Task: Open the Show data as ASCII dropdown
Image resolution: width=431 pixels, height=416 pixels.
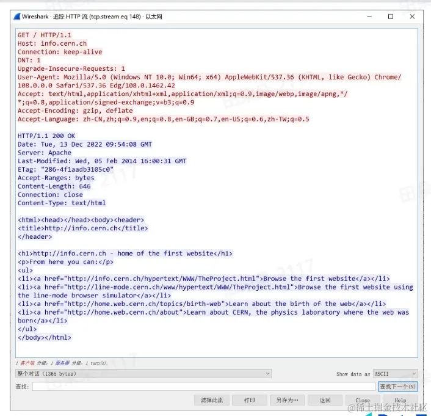Action: [x=395, y=374]
